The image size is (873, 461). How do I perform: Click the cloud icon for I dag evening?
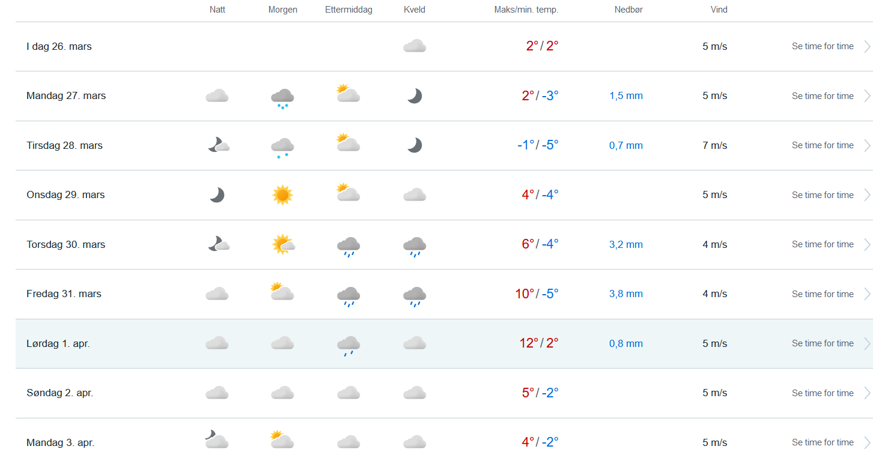pos(415,46)
